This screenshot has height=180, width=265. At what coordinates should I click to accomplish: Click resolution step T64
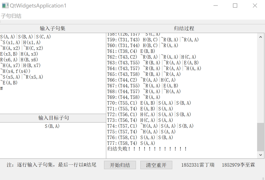(154, 68)
